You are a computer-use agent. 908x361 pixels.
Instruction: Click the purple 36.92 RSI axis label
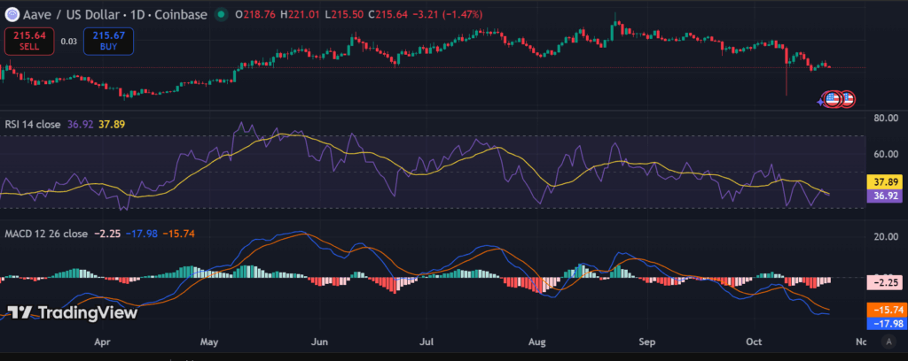point(885,196)
